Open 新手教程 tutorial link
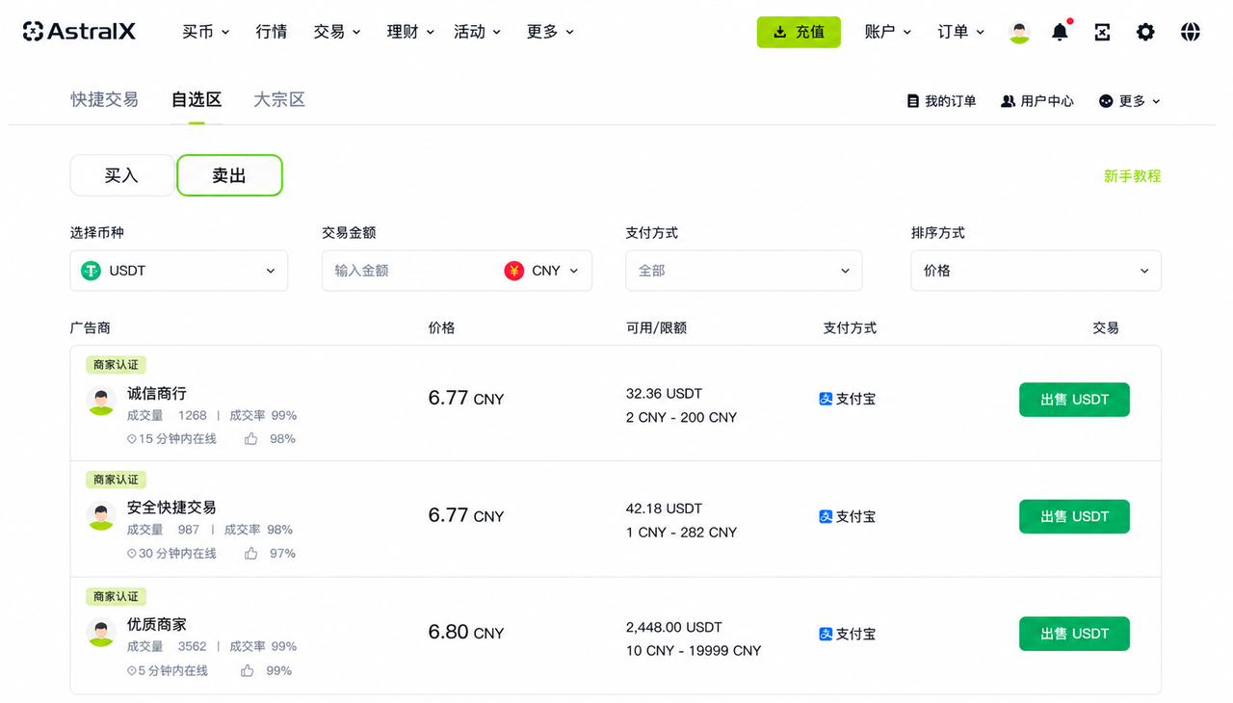Viewport: 1233px width, 703px height. (1132, 176)
